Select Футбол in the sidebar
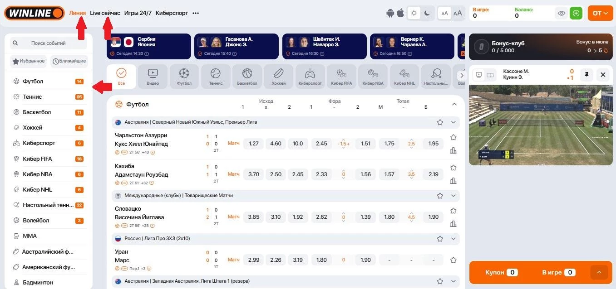Image resolution: width=616 pixels, height=289 pixels. click(49, 82)
